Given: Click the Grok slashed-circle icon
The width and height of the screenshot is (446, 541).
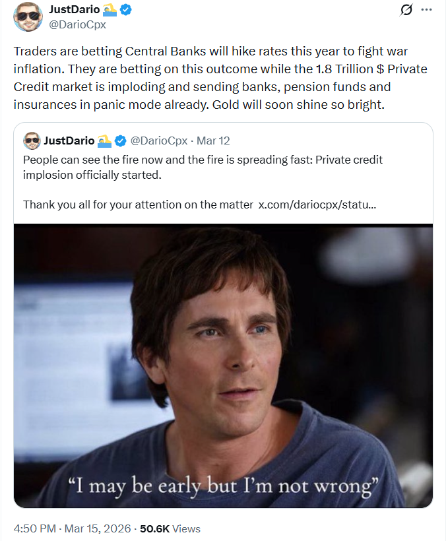Looking at the screenshot, I should pos(406,10).
